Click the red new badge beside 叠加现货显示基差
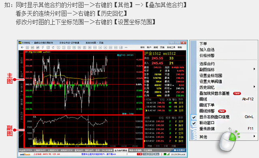The width and height of the screenshot is (259, 158). point(237,93)
